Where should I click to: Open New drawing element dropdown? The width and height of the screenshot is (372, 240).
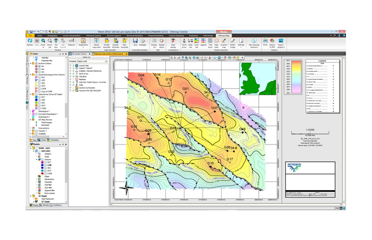coord(253,43)
